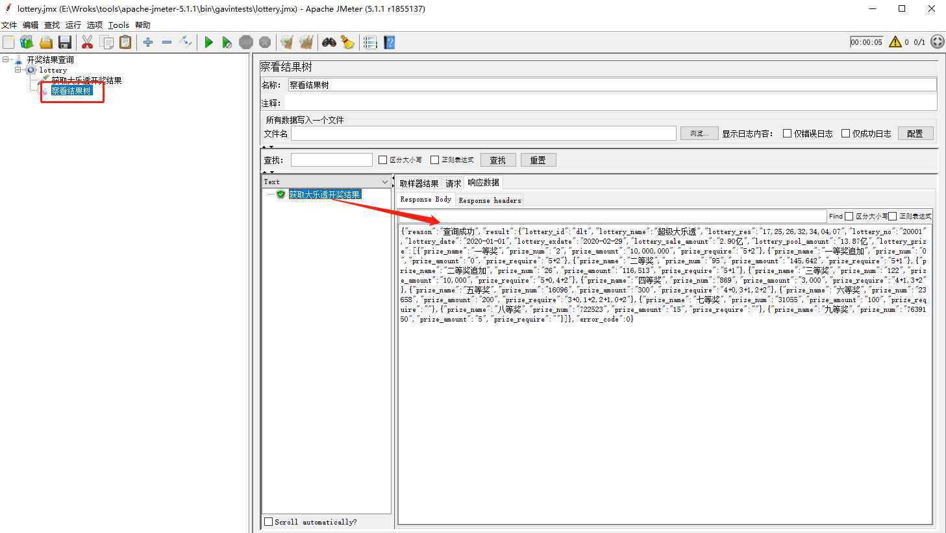The height and width of the screenshot is (533, 946).
Task: Create a new test plan
Action: [8, 42]
